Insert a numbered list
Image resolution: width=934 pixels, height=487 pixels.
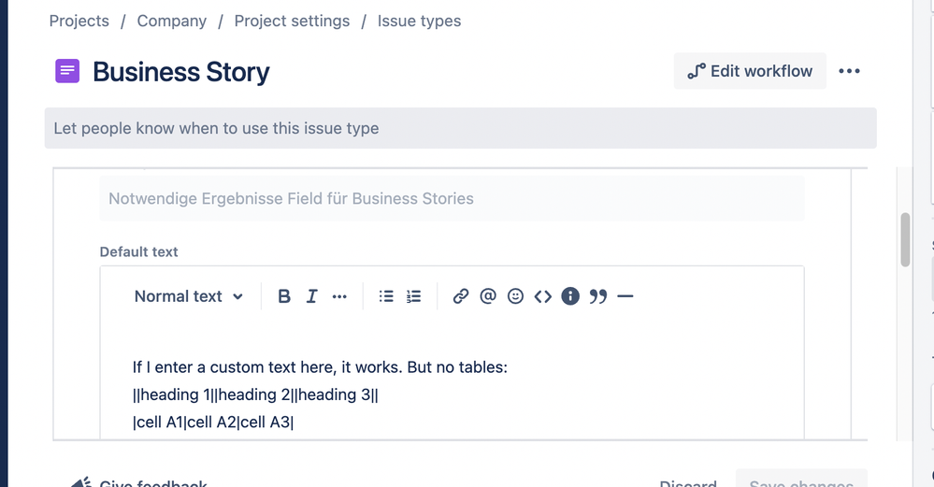pyautogui.click(x=414, y=296)
